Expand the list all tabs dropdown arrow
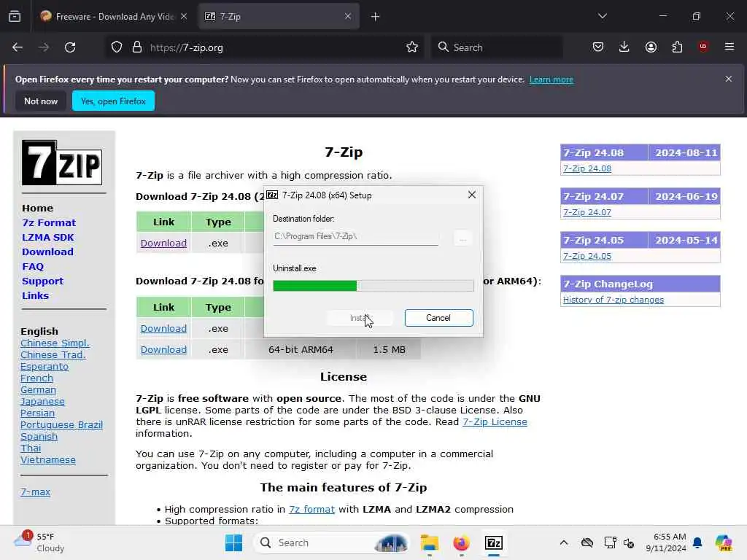 click(x=602, y=16)
